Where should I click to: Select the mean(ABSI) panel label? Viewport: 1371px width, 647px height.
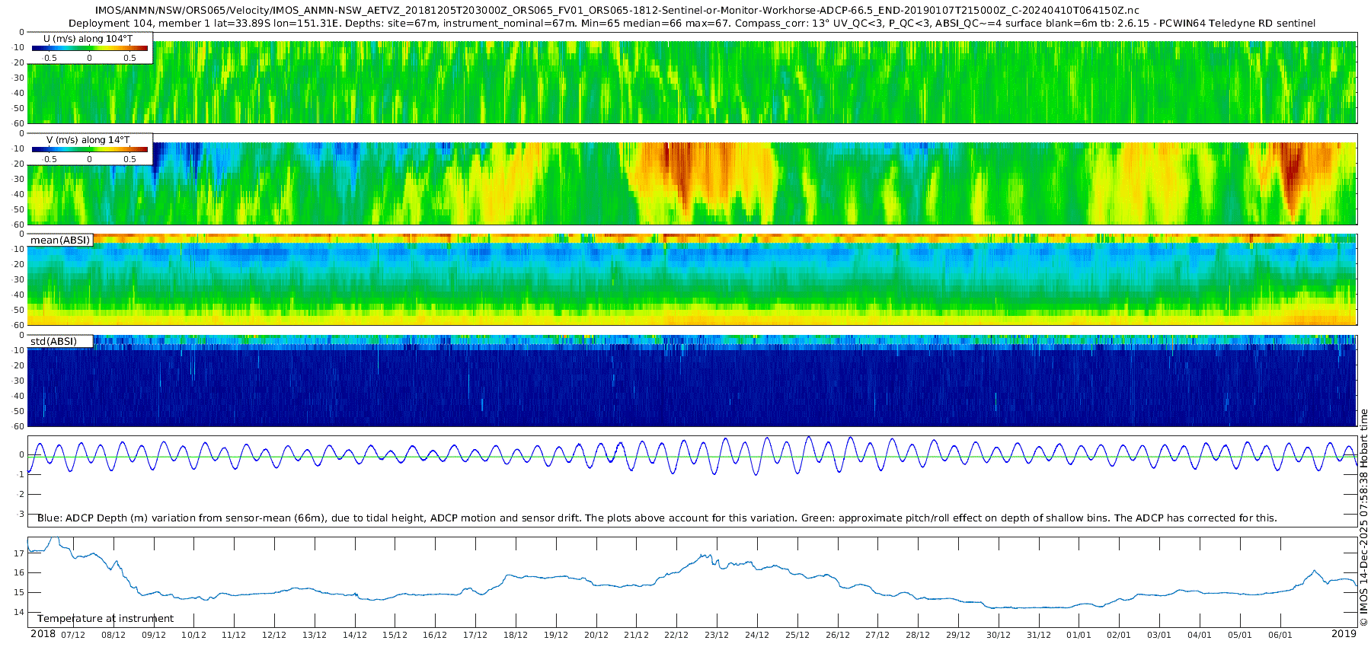[x=60, y=241]
